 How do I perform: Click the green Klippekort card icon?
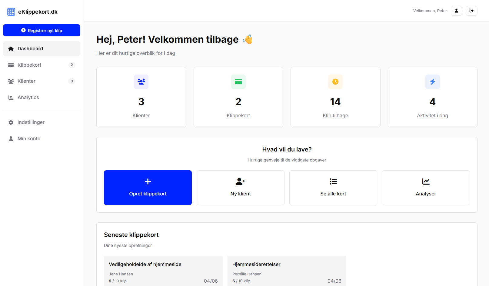pos(238,81)
